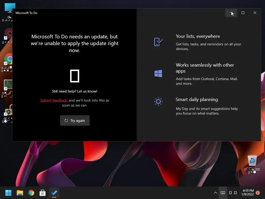Select the Chrome desktop shortcut

coord(9,59)
